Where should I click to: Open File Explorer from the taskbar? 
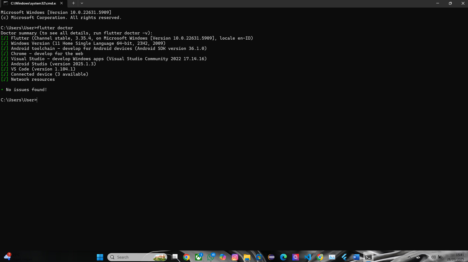pyautogui.click(x=247, y=257)
